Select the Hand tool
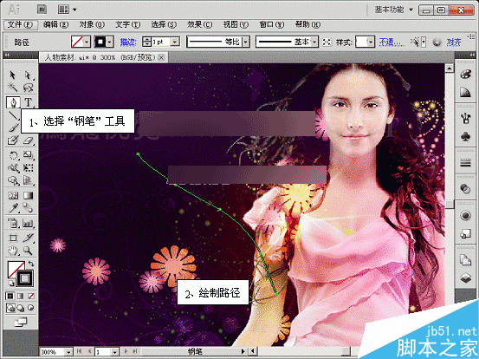The width and height of the screenshot is (479, 359). point(13,251)
